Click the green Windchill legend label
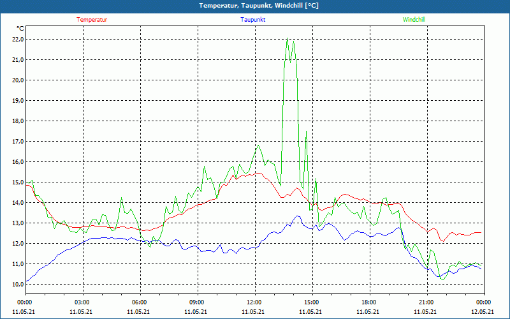This screenshot has width=510, height=319. pos(414,20)
